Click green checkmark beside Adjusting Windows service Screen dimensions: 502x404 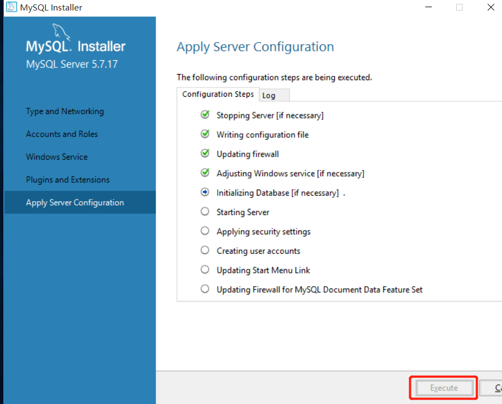point(205,173)
